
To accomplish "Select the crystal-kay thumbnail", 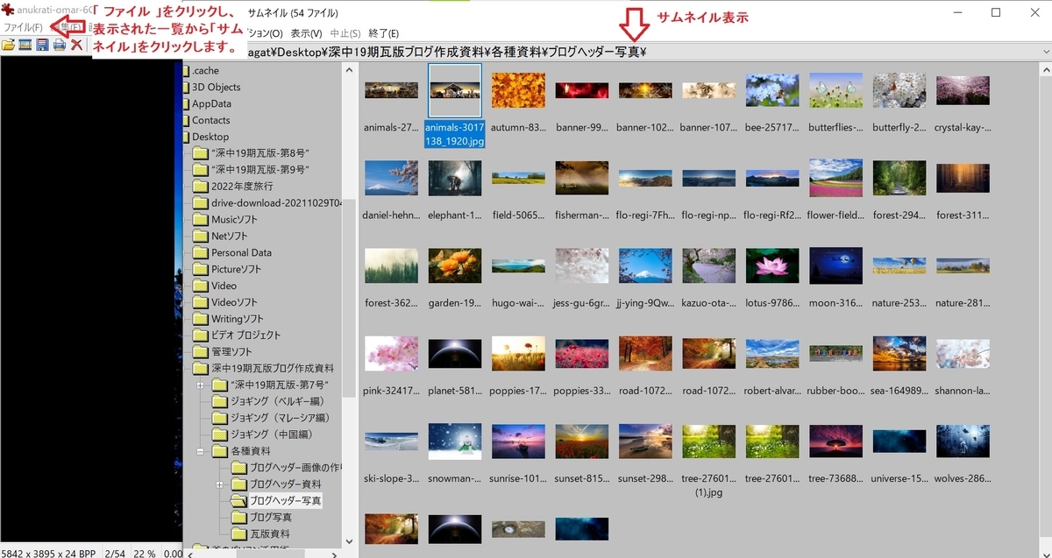I will click(x=963, y=90).
